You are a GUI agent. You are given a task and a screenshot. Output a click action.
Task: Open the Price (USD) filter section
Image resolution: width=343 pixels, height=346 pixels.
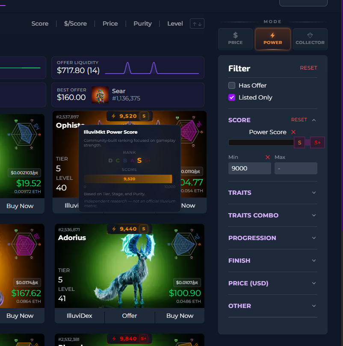click(x=272, y=283)
